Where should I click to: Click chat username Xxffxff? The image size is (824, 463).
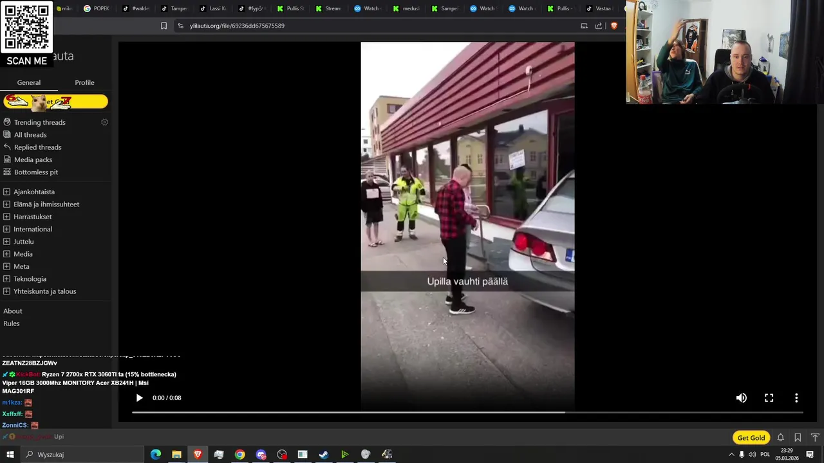(x=12, y=414)
